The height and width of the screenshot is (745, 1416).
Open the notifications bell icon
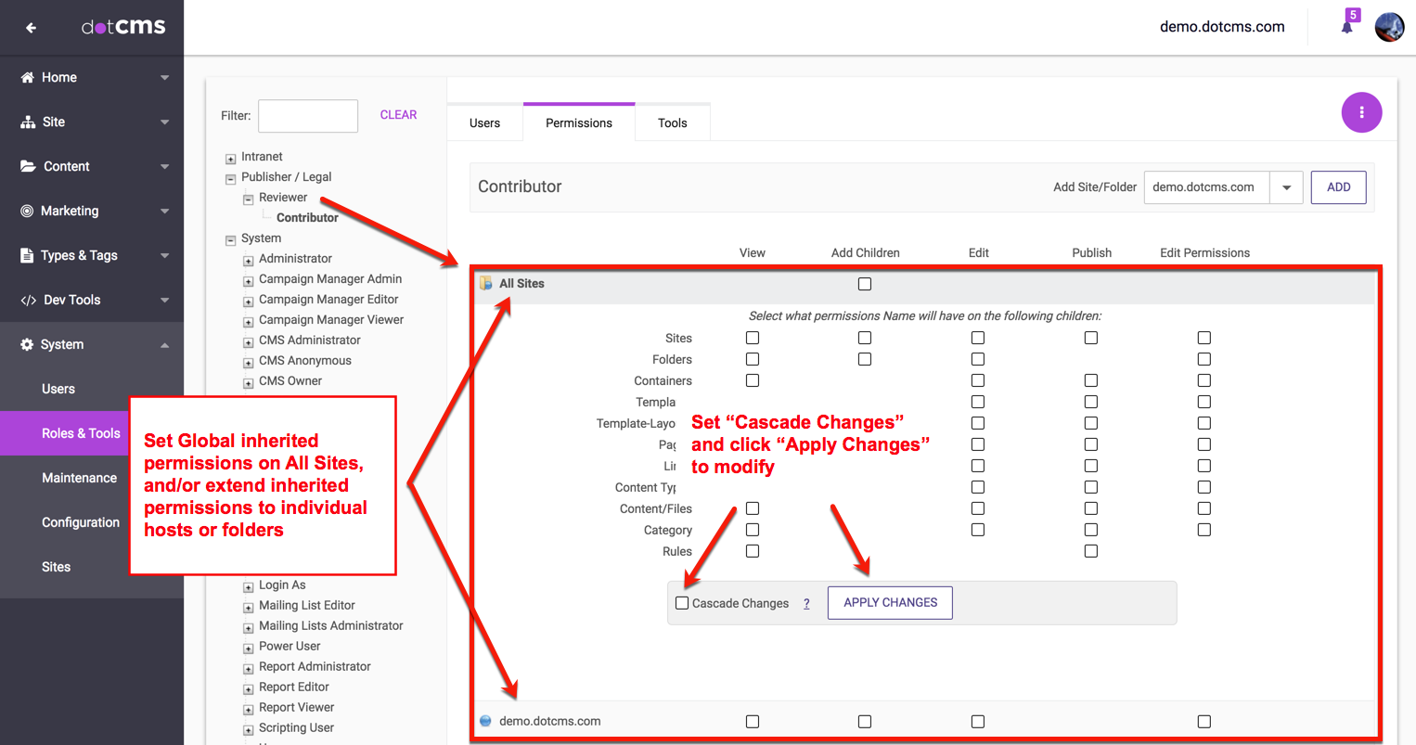click(x=1346, y=27)
